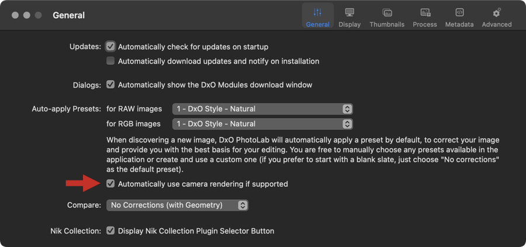The image size is (526, 247).
Task: Click the red close window button
Action: point(15,15)
